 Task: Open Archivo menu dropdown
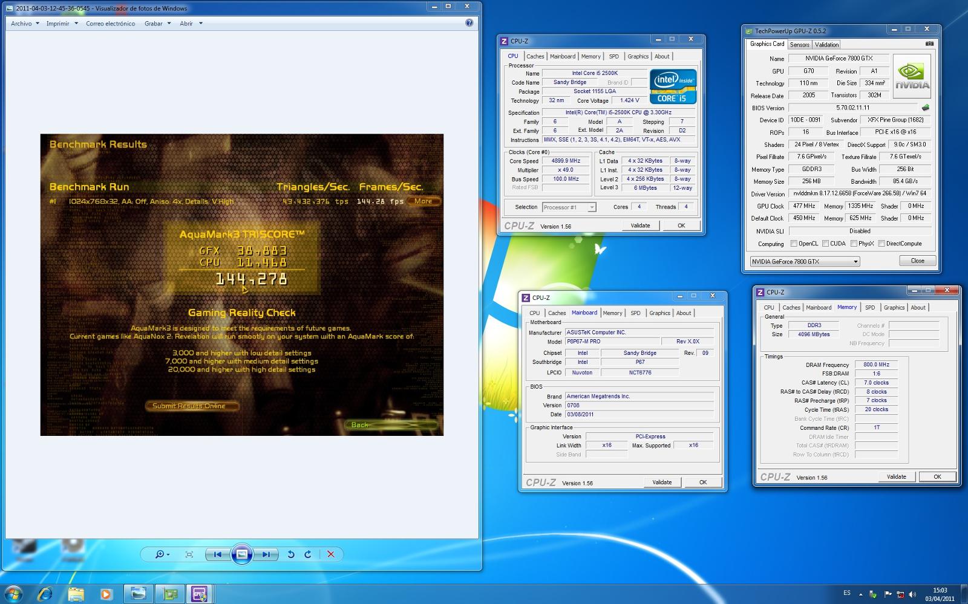(25, 24)
